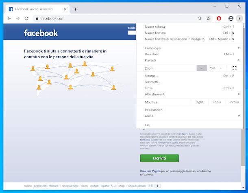Open a new tab with plus icon
248x193 pixels.
(x=75, y=9)
